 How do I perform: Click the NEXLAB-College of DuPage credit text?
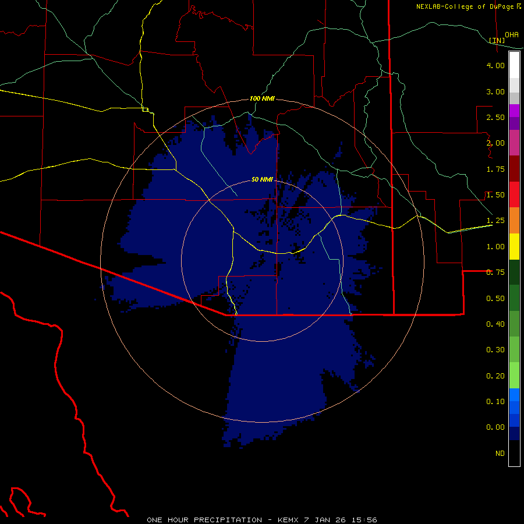468,6
